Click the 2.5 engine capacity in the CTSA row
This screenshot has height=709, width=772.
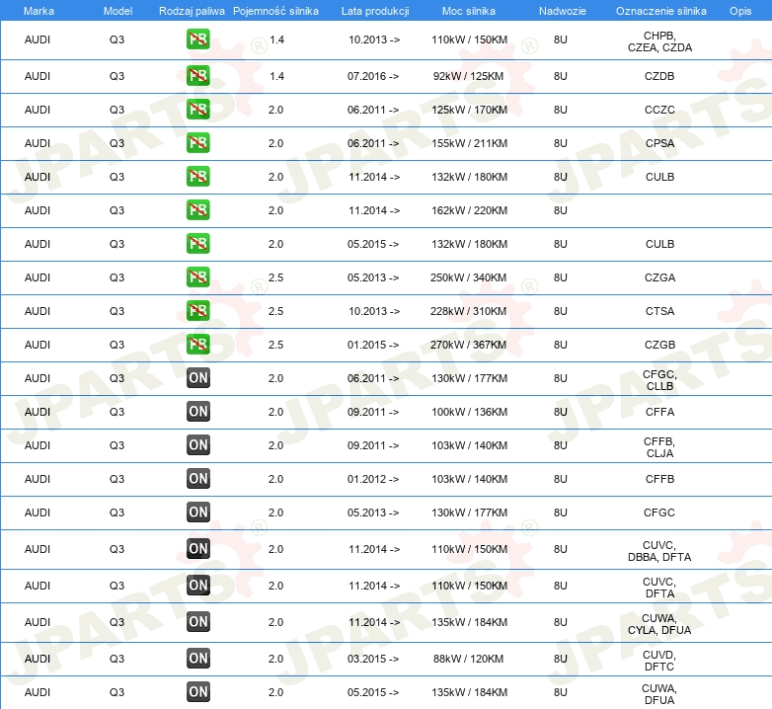275,311
